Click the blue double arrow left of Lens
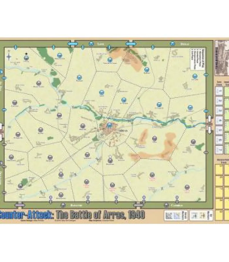Screen dimensions: 229x262 click(x=73, y=44)
